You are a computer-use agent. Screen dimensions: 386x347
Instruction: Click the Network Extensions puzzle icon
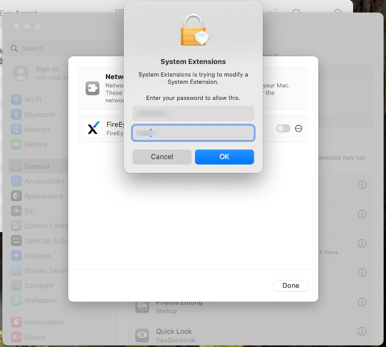tap(93, 88)
